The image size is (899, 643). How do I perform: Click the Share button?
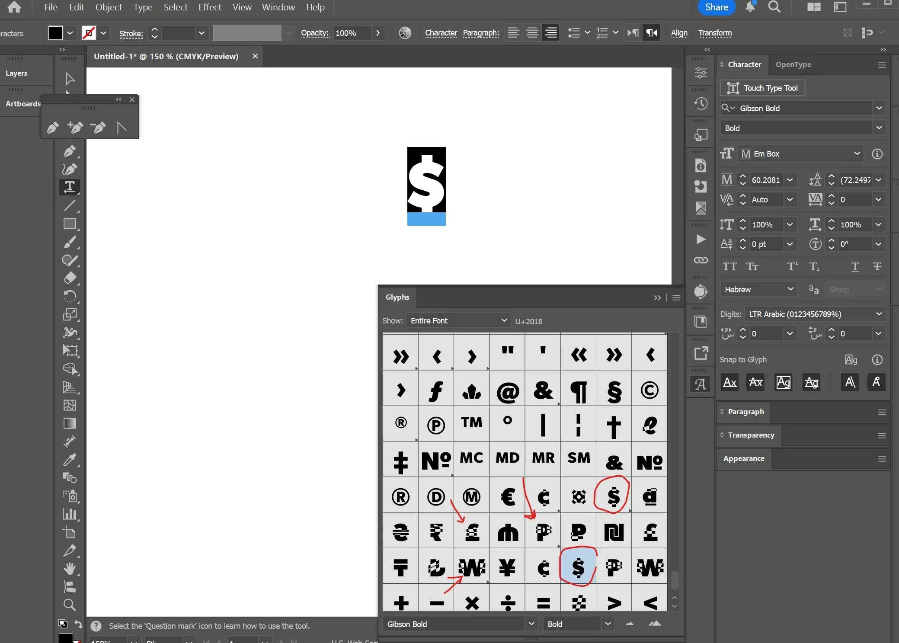point(716,7)
